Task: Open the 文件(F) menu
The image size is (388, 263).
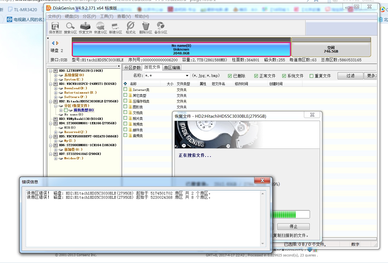Action: 54,16
